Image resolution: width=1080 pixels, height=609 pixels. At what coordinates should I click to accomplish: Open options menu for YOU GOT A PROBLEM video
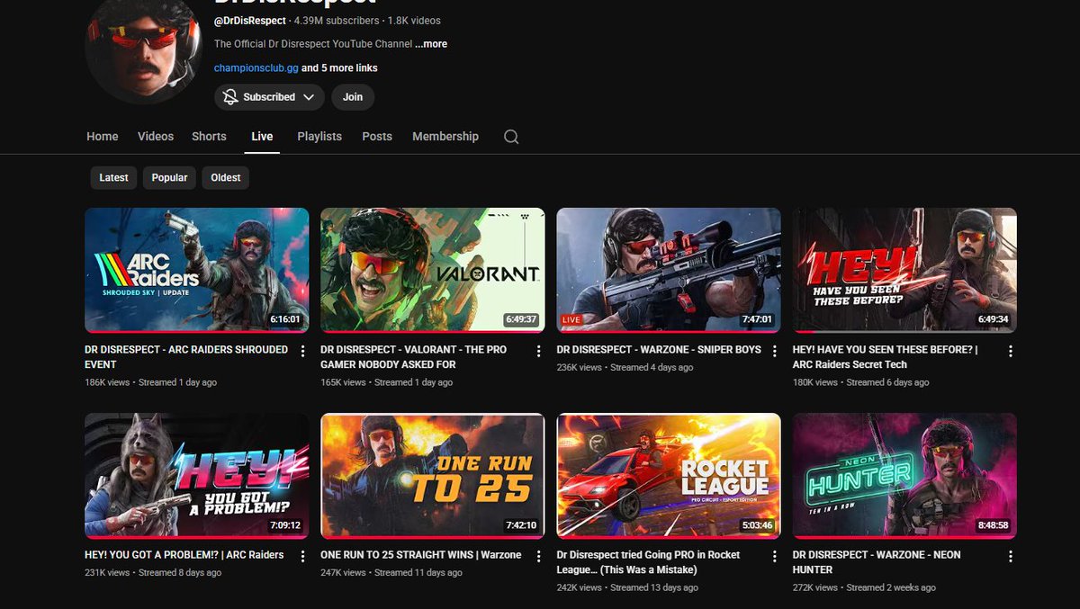pyautogui.click(x=302, y=556)
